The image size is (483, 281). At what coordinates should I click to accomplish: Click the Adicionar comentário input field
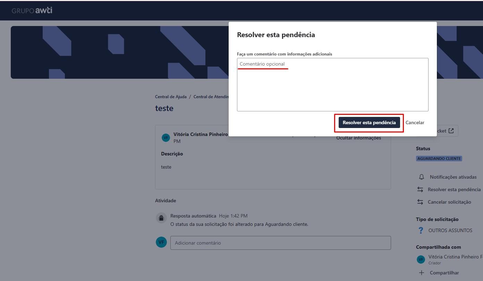click(x=280, y=243)
